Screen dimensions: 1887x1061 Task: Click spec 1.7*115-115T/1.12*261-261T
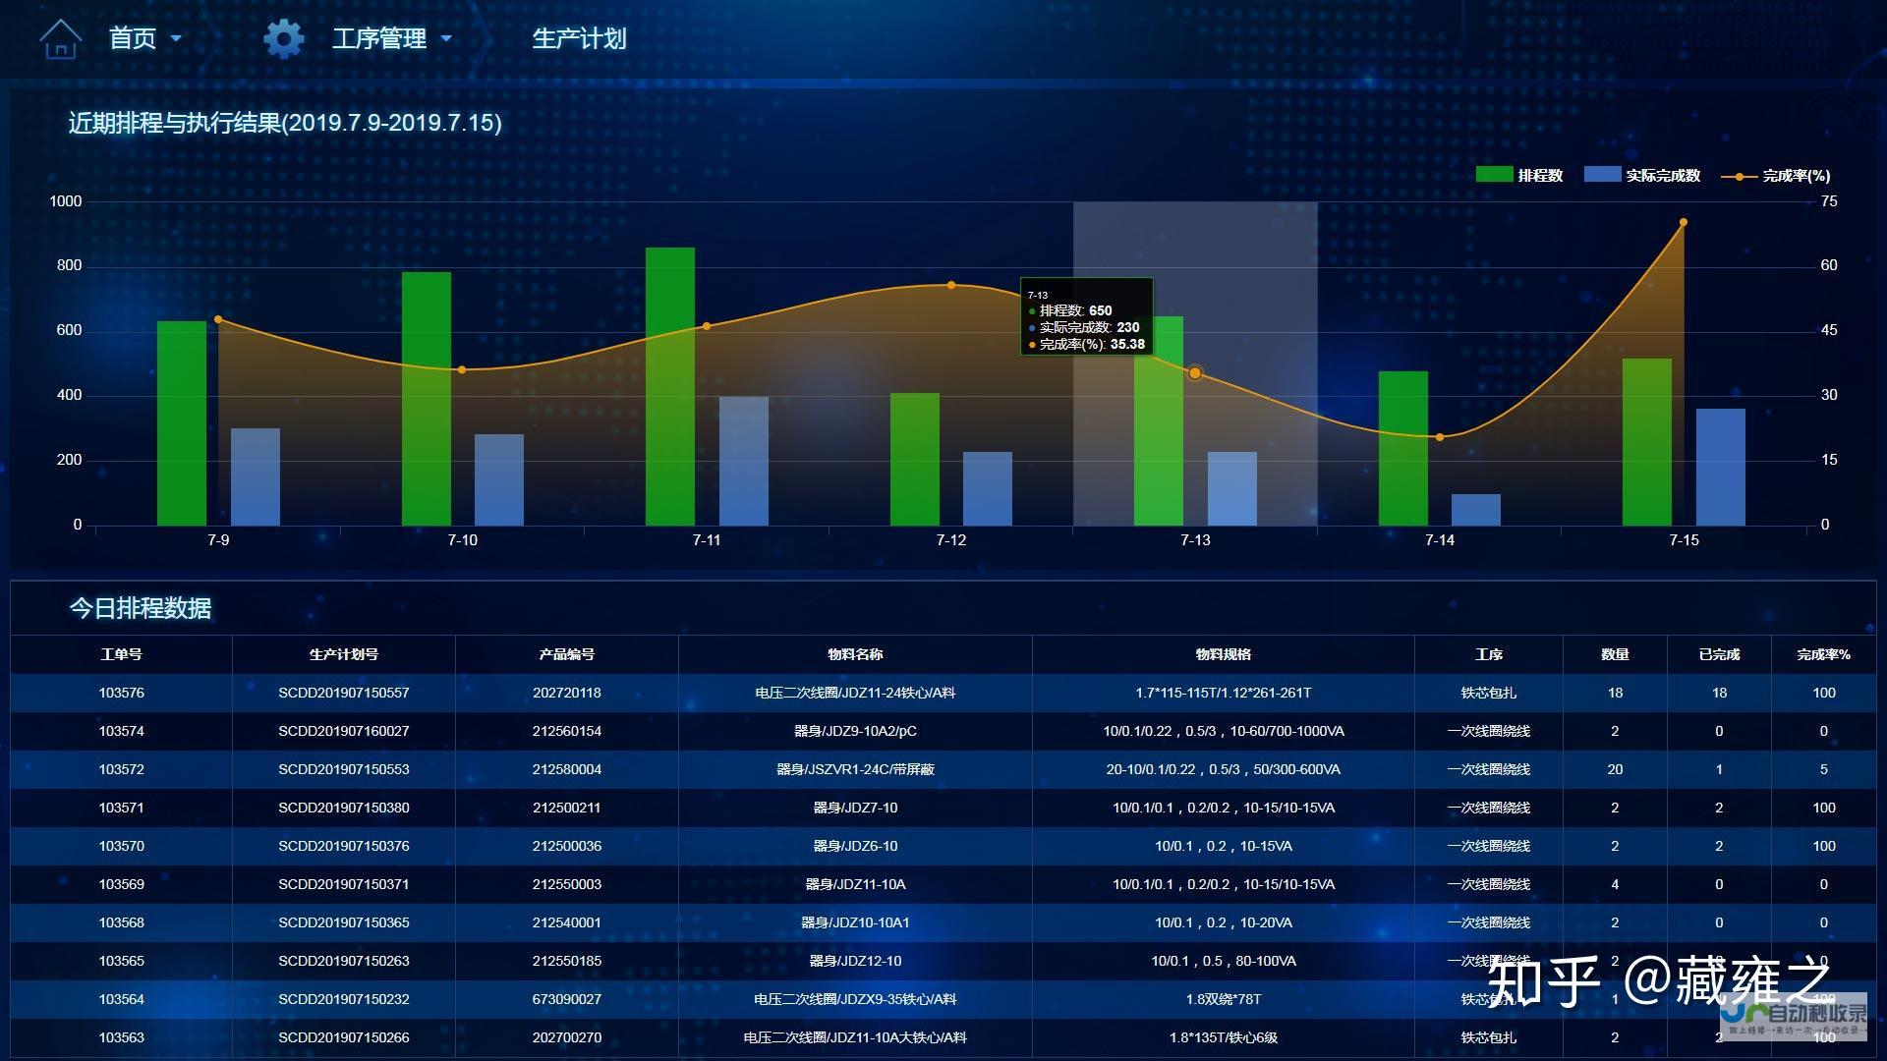point(1224,693)
